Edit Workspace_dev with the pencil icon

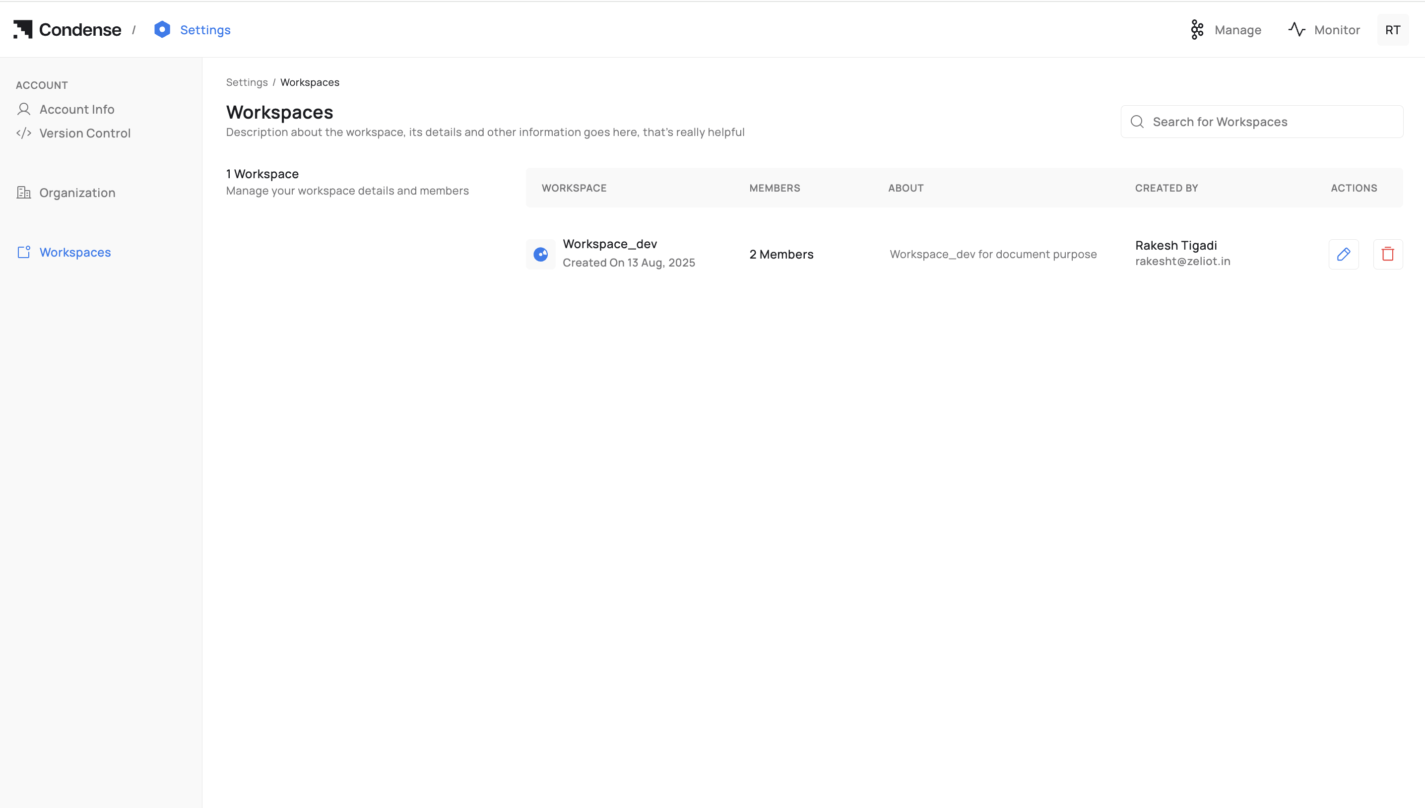tap(1343, 254)
